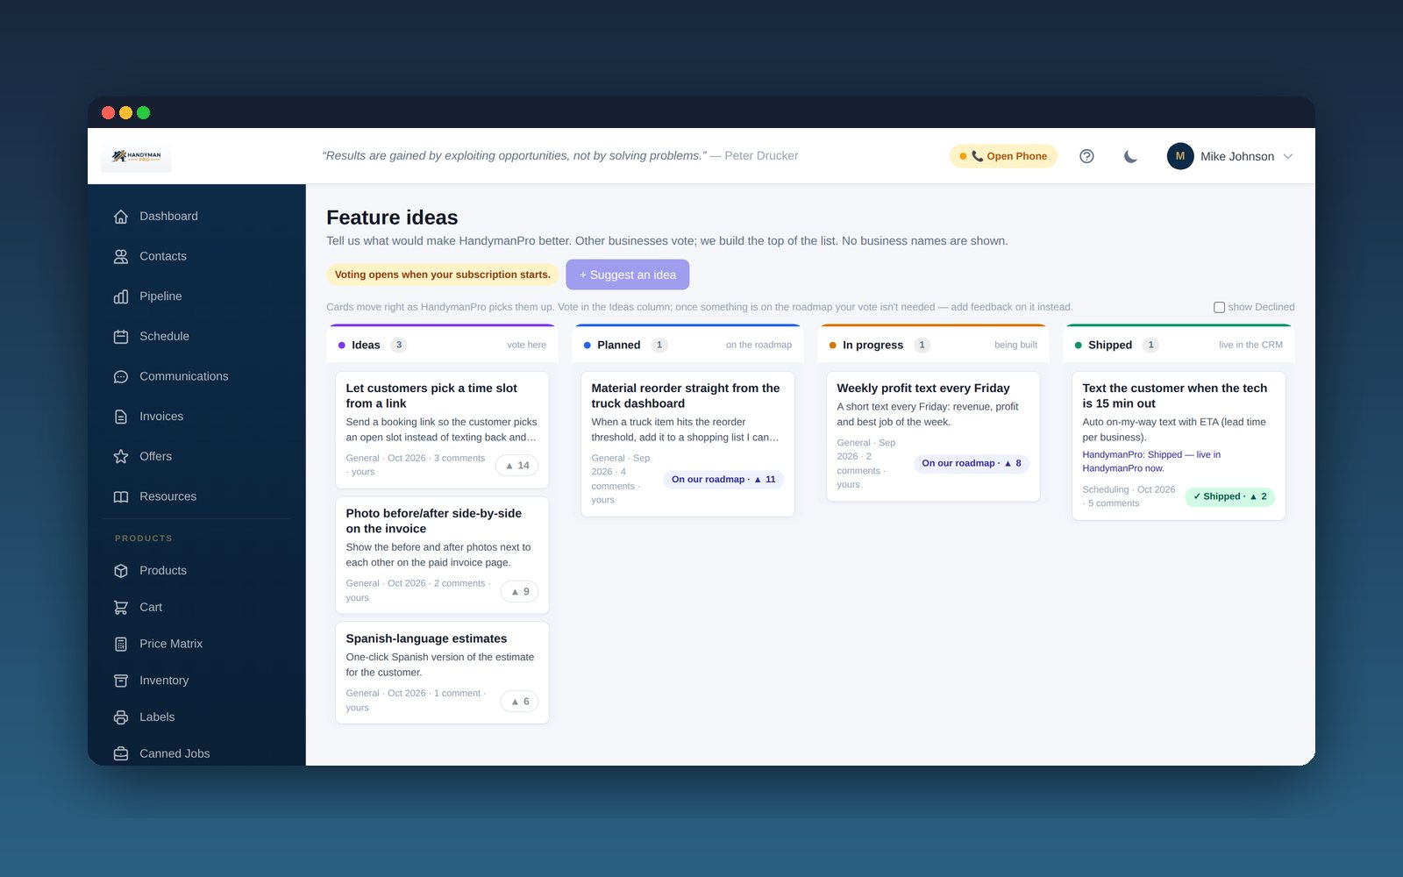Click the In progress column header

point(933,345)
